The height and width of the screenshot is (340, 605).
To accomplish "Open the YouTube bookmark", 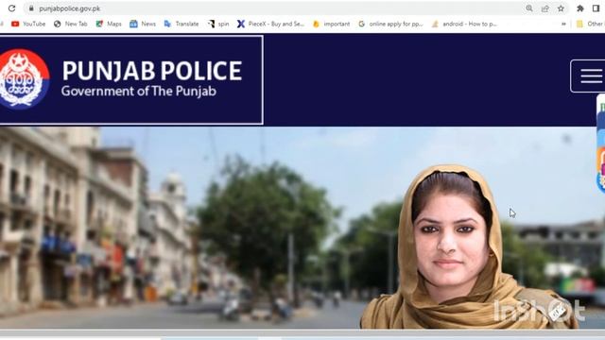I will 28,24.
